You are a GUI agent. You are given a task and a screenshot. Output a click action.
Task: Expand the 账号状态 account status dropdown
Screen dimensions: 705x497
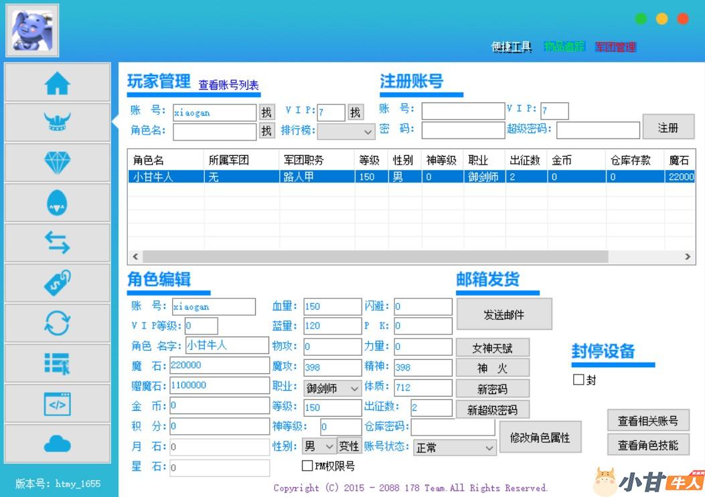[453, 448]
